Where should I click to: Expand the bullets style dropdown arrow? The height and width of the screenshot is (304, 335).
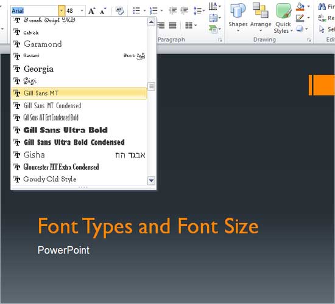point(144,10)
